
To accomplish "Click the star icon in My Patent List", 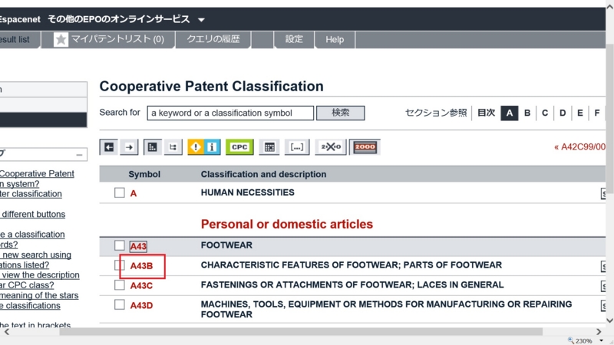I will point(61,40).
